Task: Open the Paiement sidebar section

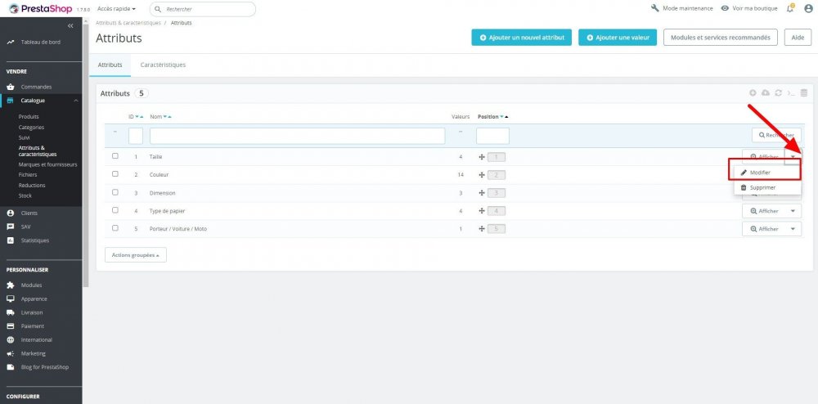Action: (33, 325)
